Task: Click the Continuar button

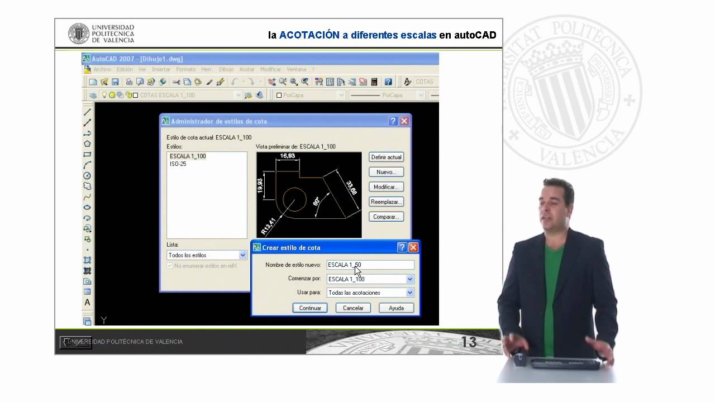Action: pyautogui.click(x=310, y=308)
